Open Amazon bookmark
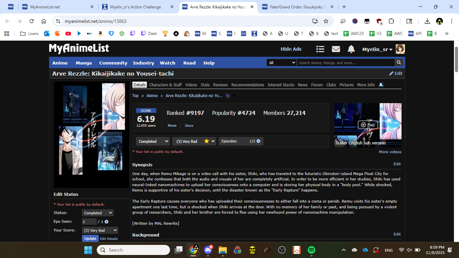The height and width of the screenshot is (258, 459). tap(100, 34)
